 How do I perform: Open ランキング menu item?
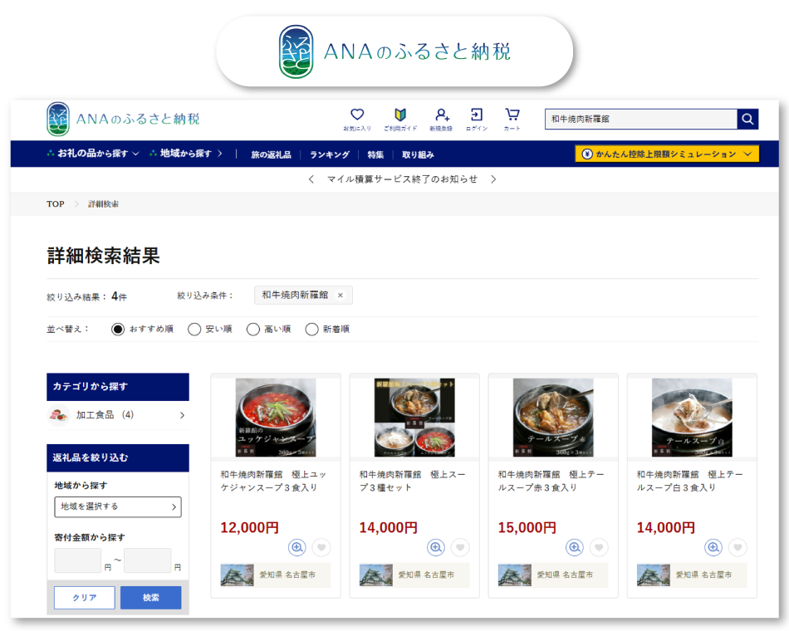330,154
